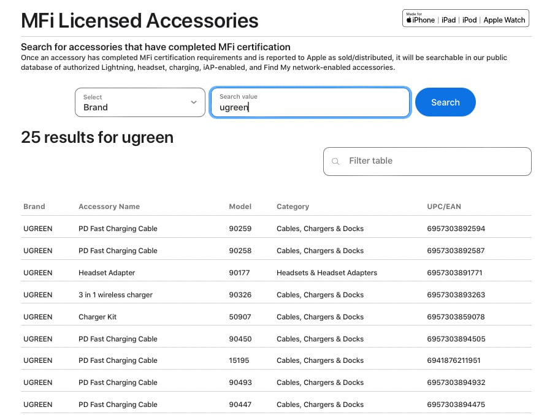555x415 pixels.
Task: Click the Apple logo in the Made for badge
Action: [x=409, y=20]
